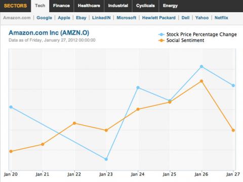The height and width of the screenshot is (182, 243).
Task: Select the Tech sector tab
Action: pyautogui.click(x=40, y=6)
